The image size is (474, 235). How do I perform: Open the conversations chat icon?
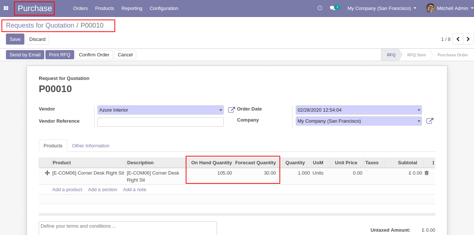click(333, 8)
